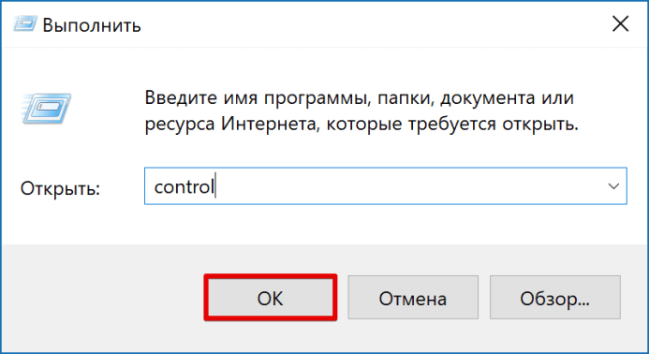This screenshot has height=354, width=649.
Task: Click blank white area above the large Run icon
Action: [46, 70]
